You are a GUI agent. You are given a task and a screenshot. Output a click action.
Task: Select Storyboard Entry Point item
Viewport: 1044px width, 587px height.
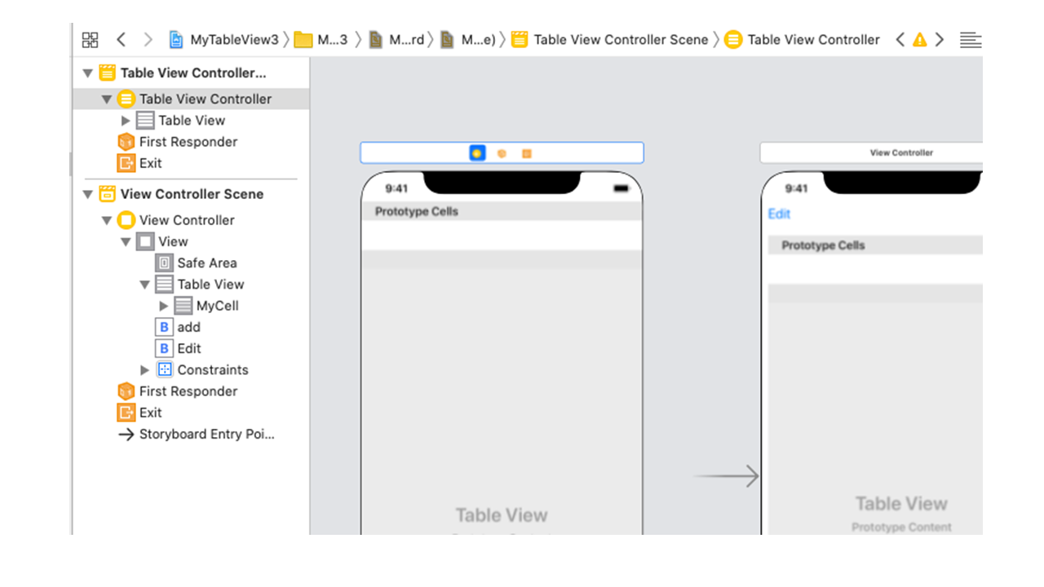[206, 435]
